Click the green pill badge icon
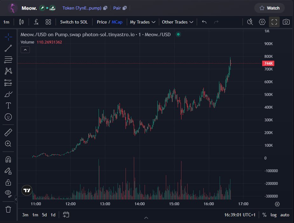The height and width of the screenshot is (223, 294). tap(42, 8)
